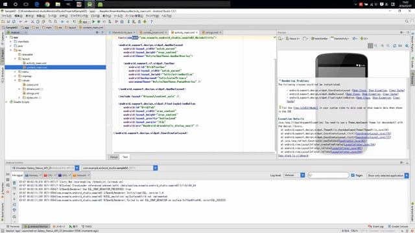The image size is (415, 233).
Task: Click the logcat Restart icon
Action: click(14, 217)
